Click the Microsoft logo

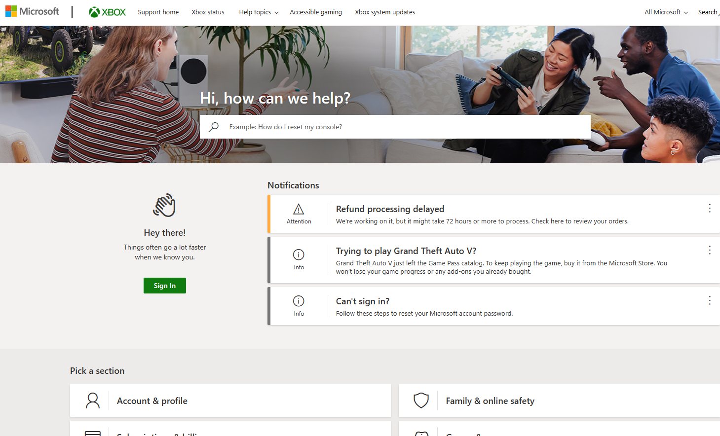click(x=32, y=11)
